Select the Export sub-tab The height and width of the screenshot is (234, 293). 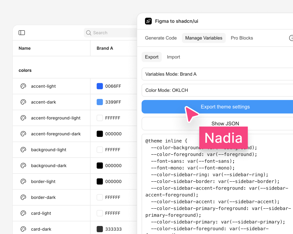[x=152, y=57]
